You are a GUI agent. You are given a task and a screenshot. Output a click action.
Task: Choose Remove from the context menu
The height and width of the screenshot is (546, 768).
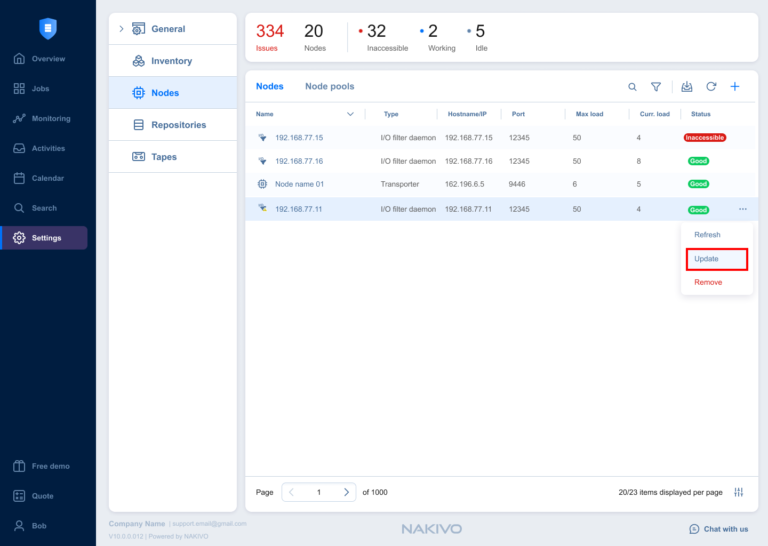pos(708,283)
